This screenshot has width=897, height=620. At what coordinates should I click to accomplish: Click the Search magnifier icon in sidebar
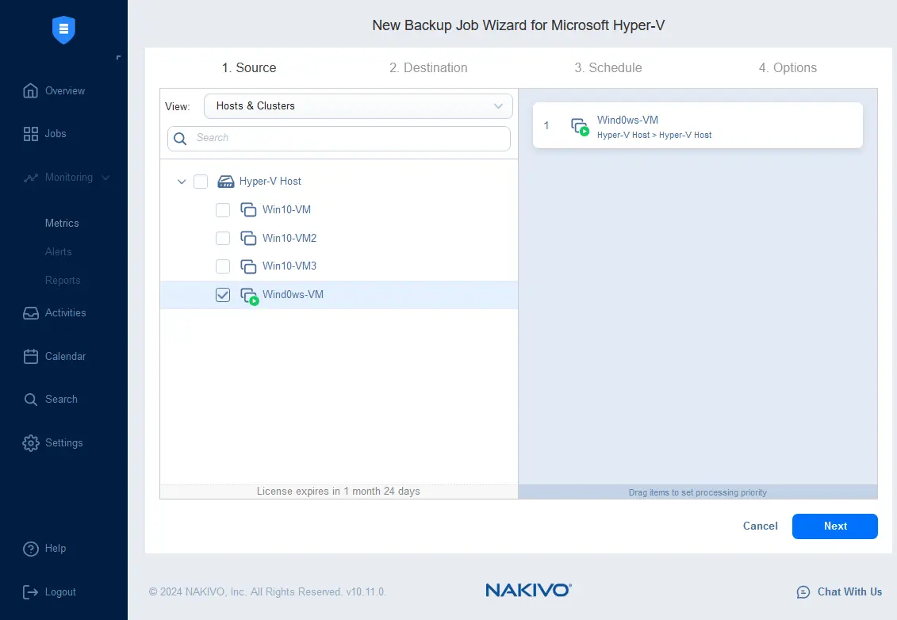click(x=30, y=400)
